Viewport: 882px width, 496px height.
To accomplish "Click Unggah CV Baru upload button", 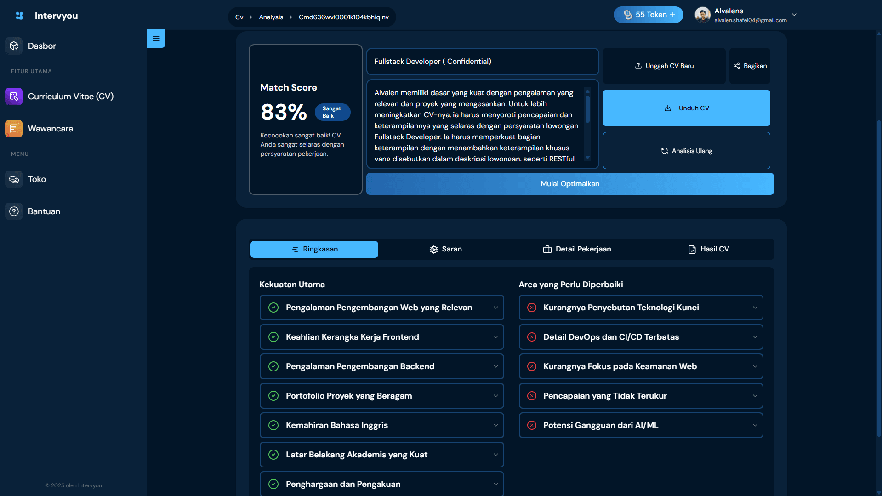I will pyautogui.click(x=664, y=66).
